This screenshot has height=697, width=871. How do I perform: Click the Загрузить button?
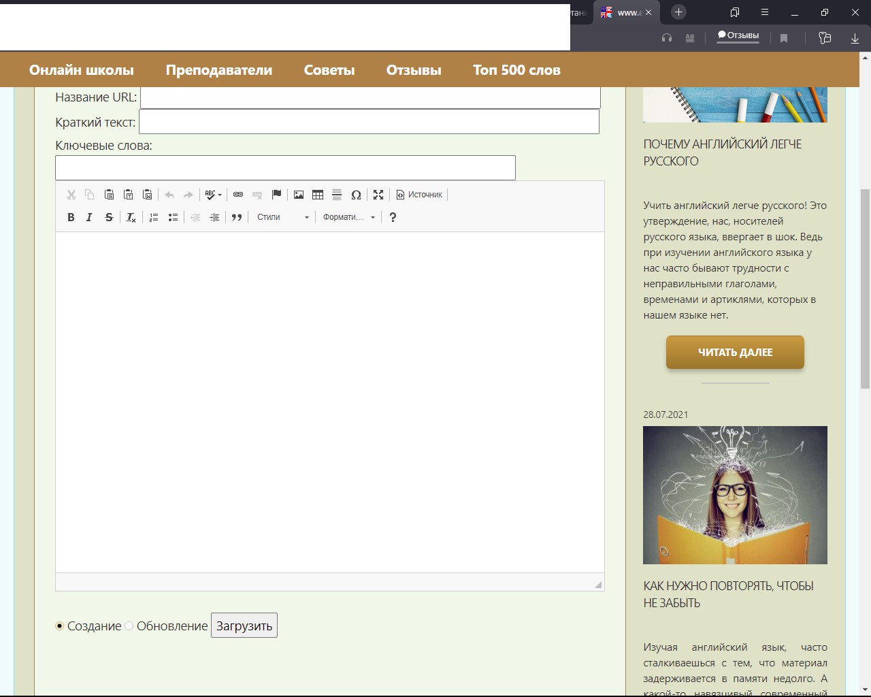pos(244,626)
